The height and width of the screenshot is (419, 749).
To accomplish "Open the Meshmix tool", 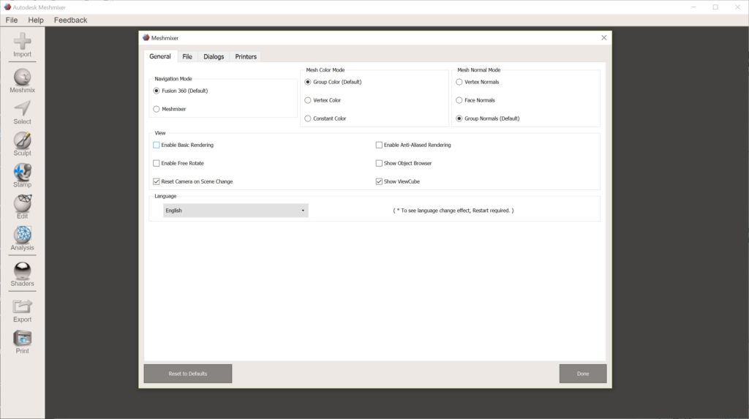I will pos(22,80).
